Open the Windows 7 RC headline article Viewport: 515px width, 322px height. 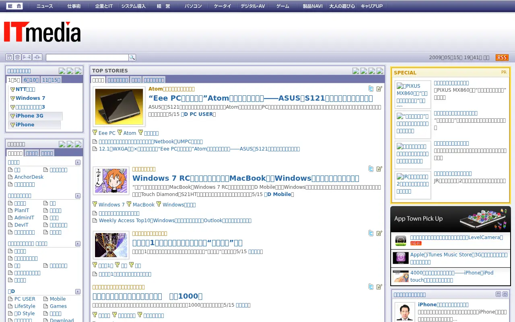tap(246, 178)
